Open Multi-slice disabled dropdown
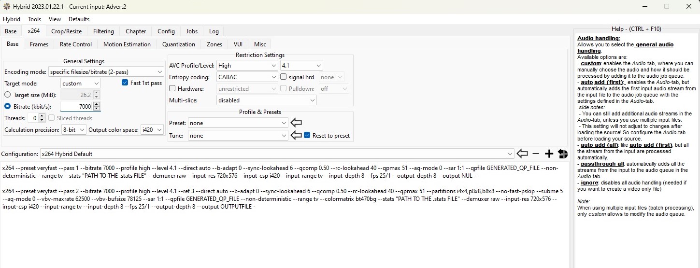This screenshot has height=268, width=700. pyautogui.click(x=267, y=100)
